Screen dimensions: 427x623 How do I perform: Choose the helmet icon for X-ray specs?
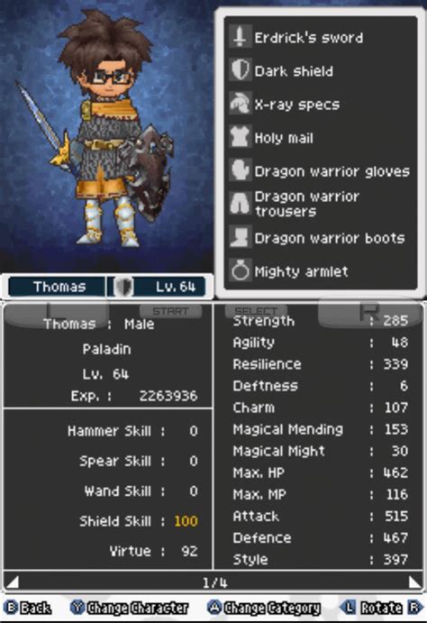coord(241,104)
